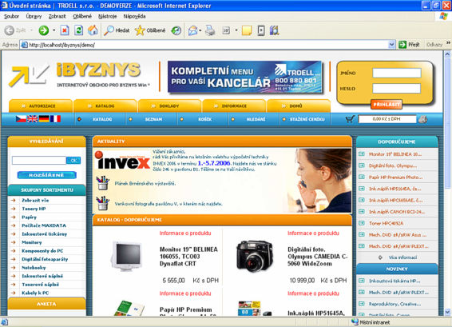Open the address bar dropdown arrow
Viewport: 452px width, 327px height.
(x=391, y=45)
